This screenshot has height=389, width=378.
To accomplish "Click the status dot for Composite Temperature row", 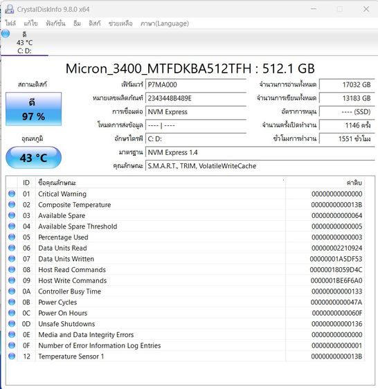I will coord(12,204).
